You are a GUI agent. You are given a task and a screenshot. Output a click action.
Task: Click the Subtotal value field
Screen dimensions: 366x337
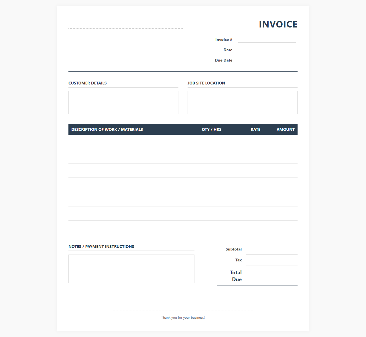pos(272,249)
